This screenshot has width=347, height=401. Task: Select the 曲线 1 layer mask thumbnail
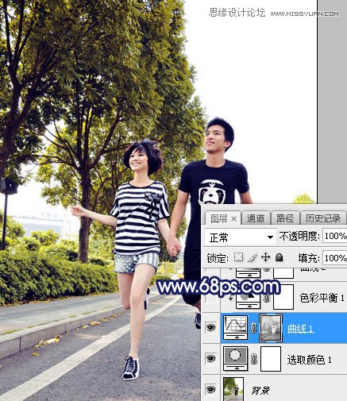point(271,328)
